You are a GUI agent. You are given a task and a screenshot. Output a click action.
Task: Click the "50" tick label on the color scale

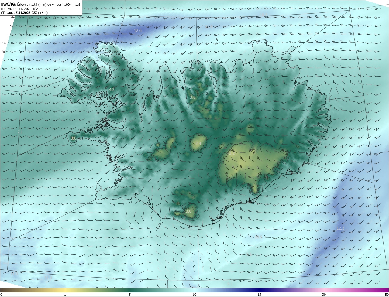387,295
